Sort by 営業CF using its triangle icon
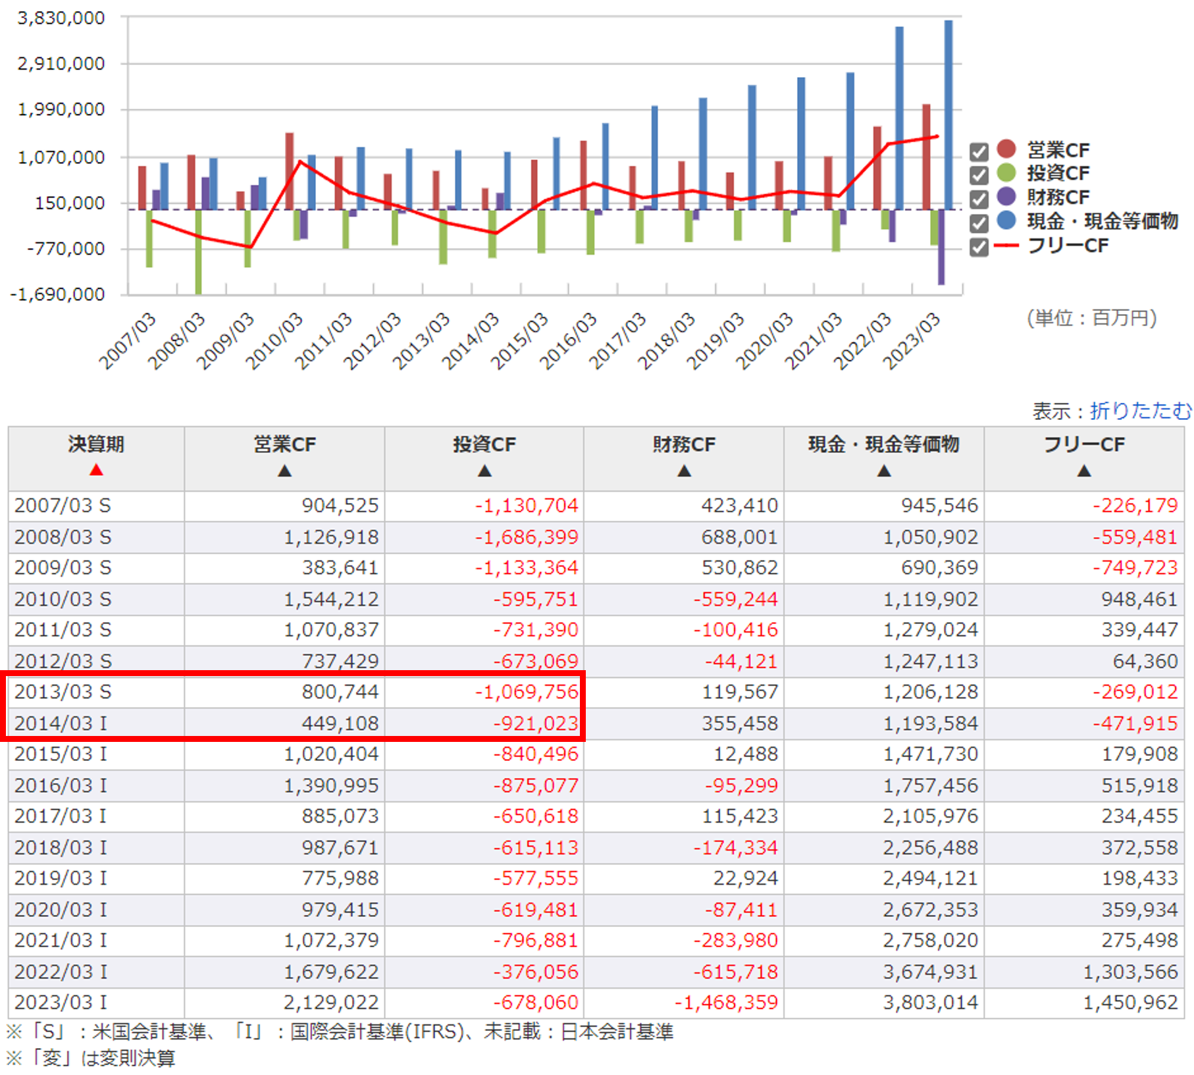1194x1075 pixels. 284,471
